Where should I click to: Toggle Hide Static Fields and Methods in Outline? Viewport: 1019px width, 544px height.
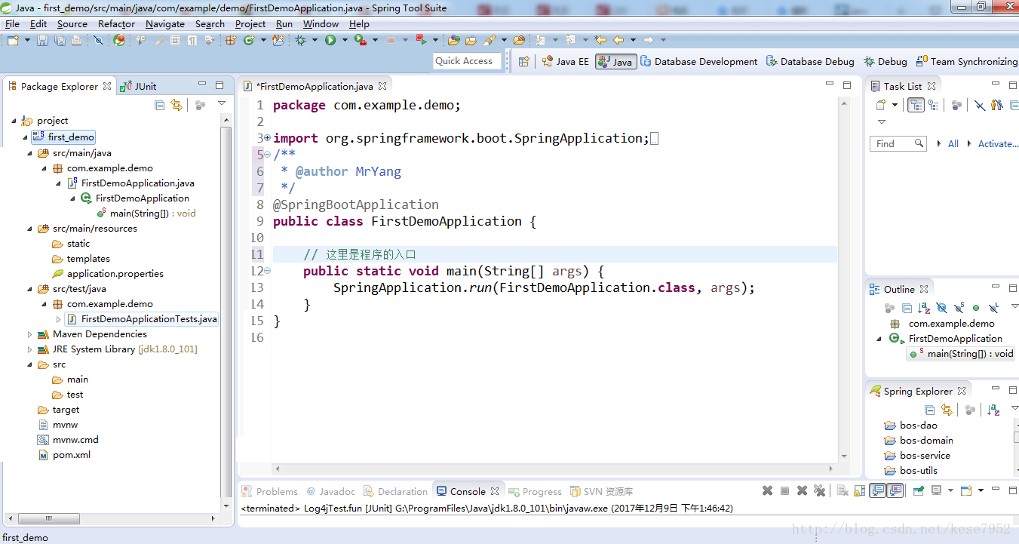click(959, 308)
